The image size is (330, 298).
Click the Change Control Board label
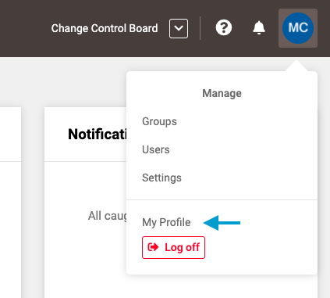pyautogui.click(x=105, y=28)
